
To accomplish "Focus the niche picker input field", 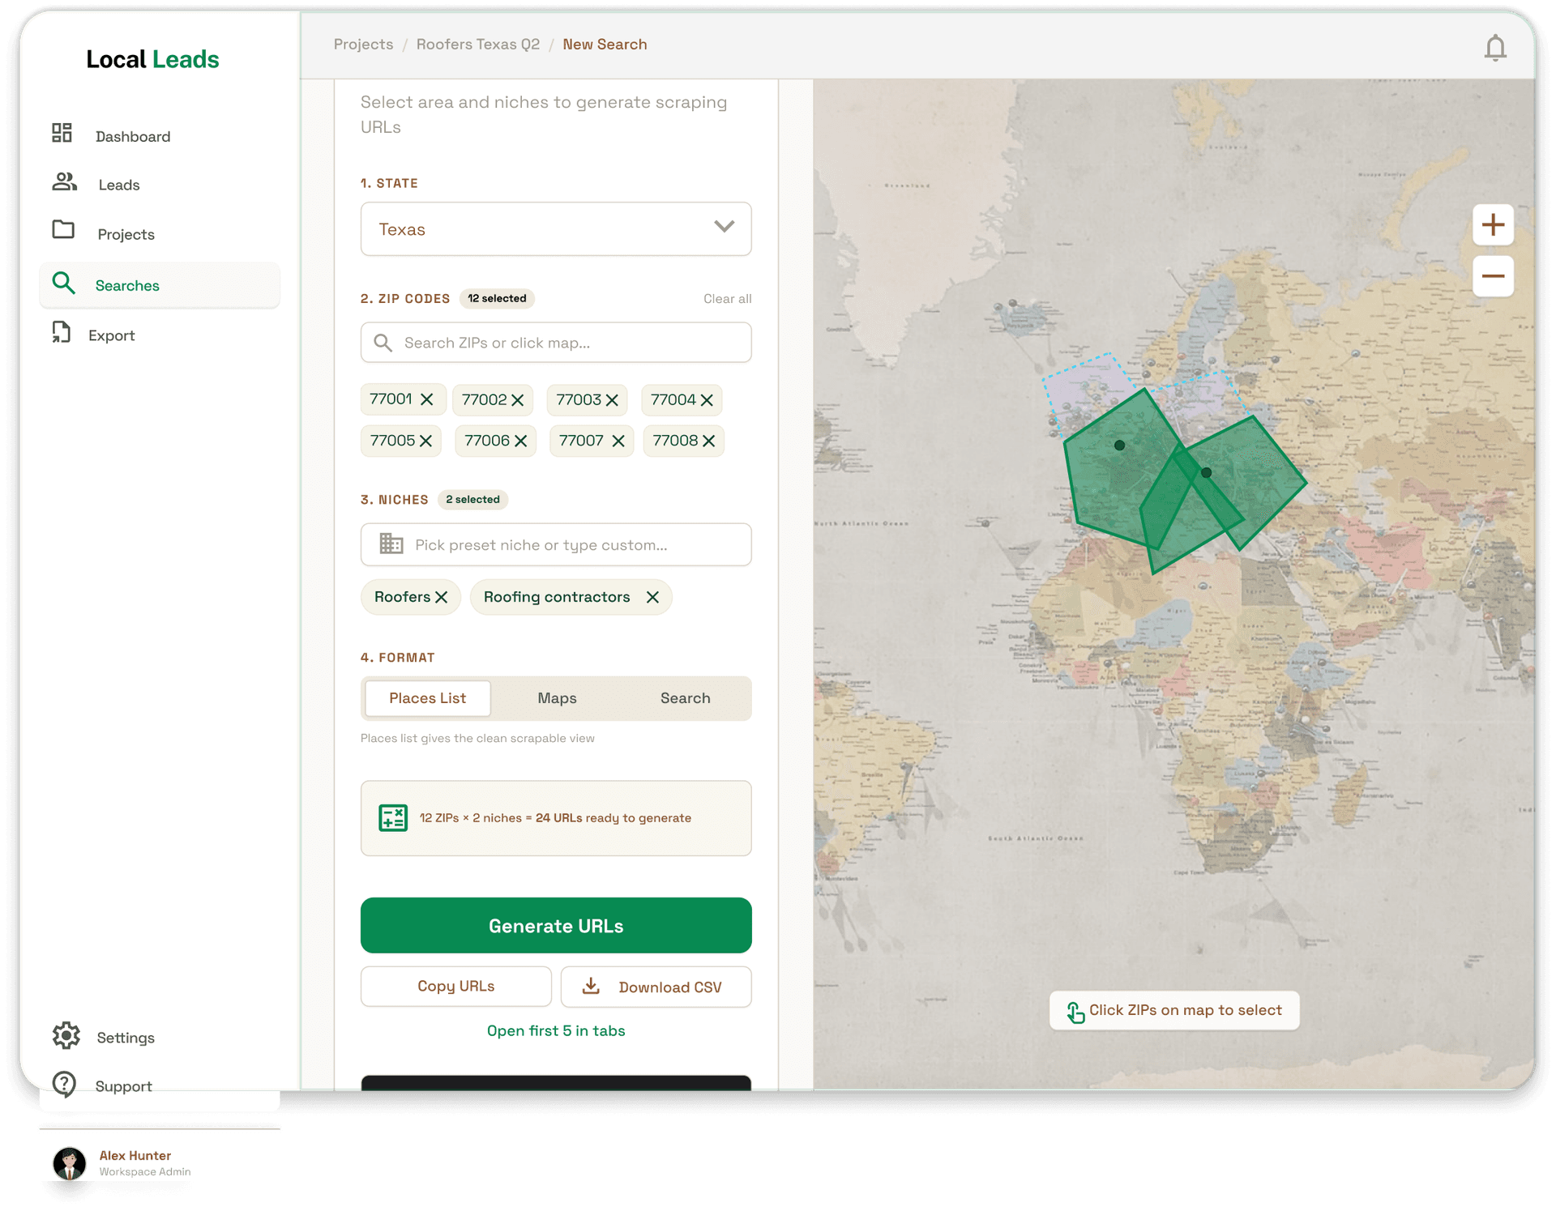I will click(556, 544).
